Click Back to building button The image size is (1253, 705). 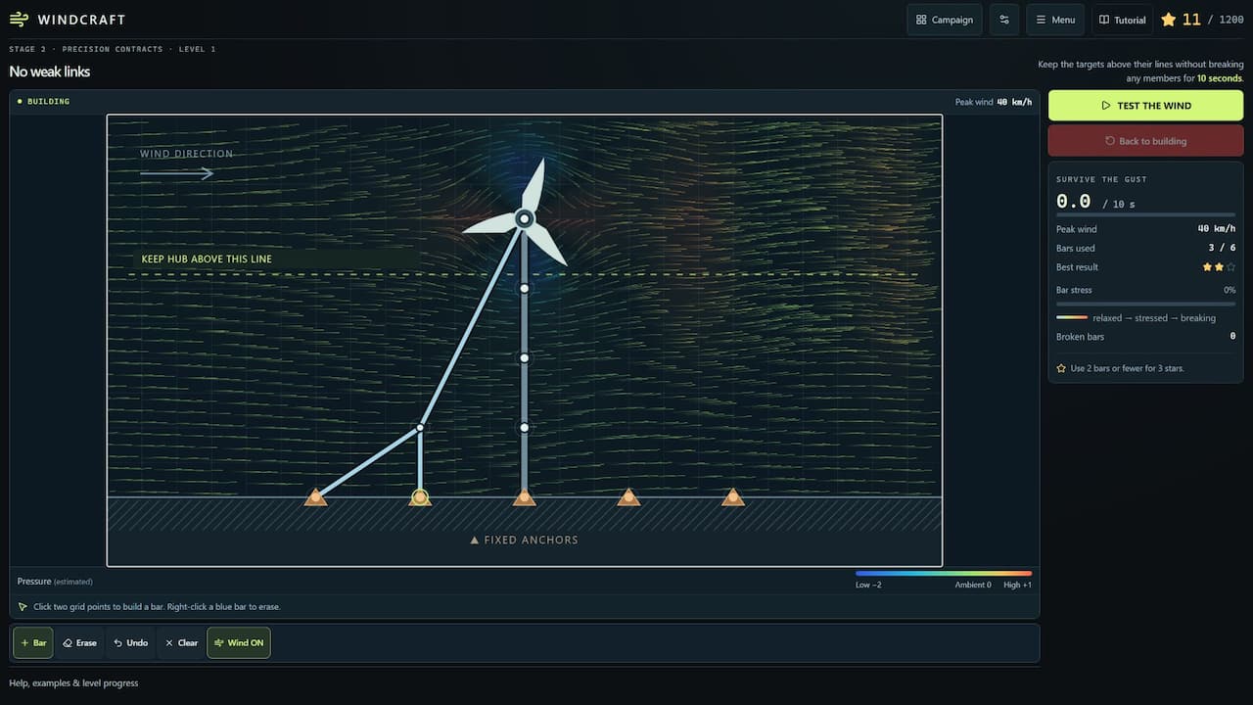click(x=1145, y=141)
